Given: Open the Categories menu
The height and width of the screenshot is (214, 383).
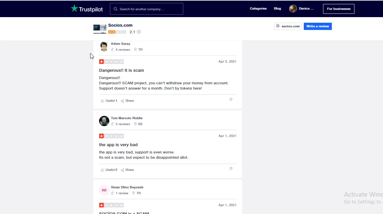Looking at the screenshot, I should click(258, 9).
